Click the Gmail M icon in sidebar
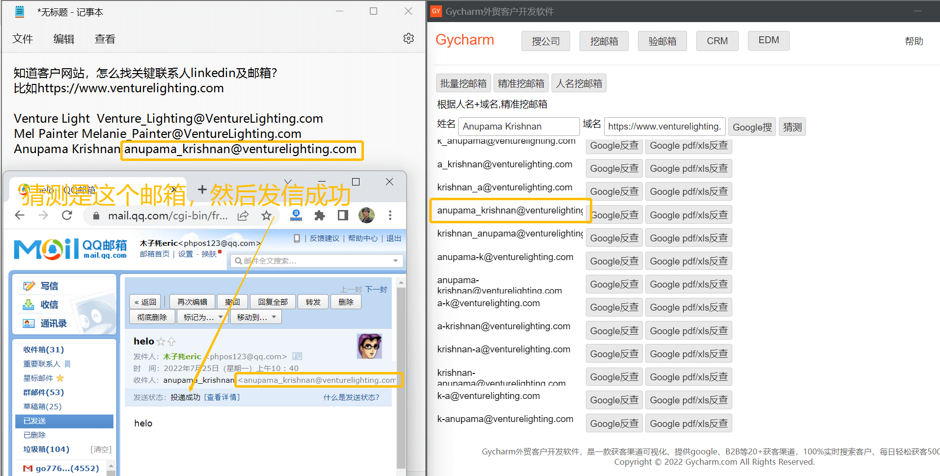The width and height of the screenshot is (940, 476). (28, 469)
